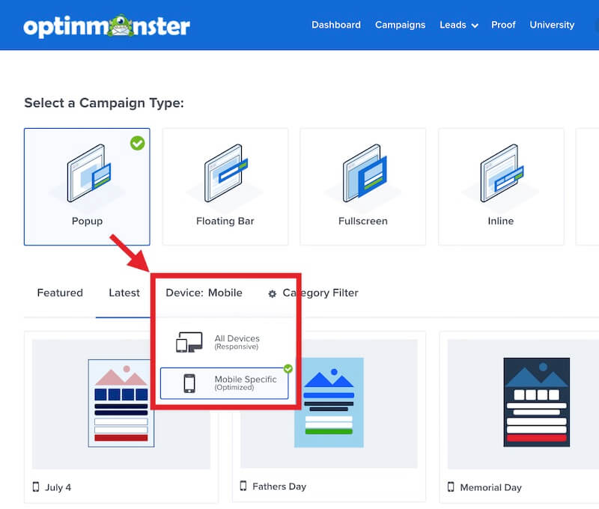Image resolution: width=599 pixels, height=509 pixels.
Task: Click the green checkmark on Popup
Action: coord(137,144)
